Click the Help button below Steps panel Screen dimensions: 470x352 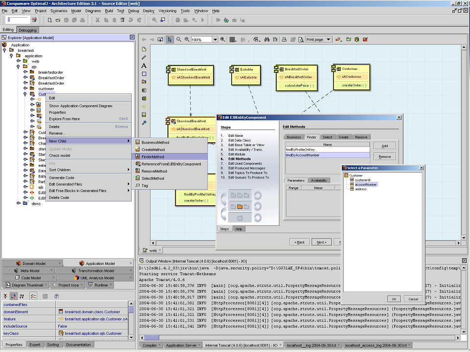238,229
